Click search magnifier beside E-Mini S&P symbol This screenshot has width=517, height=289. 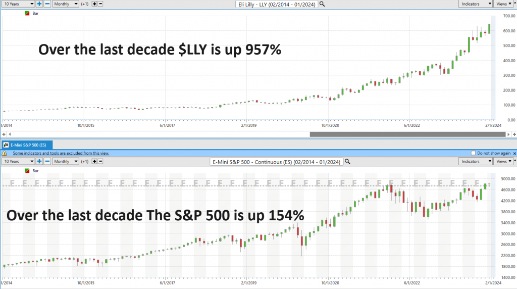(347, 162)
